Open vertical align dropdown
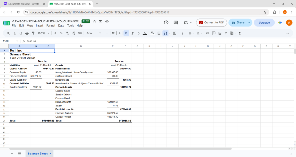This screenshot has height=157, width=296. point(184,33)
